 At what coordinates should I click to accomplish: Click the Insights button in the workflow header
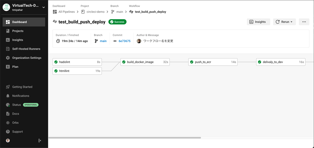(x=258, y=22)
